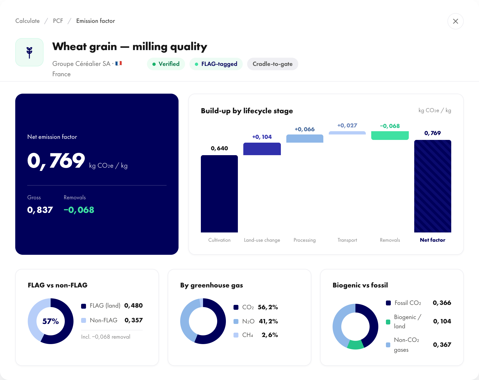The image size is (479, 380).
Task: Click the CO₂ share 56,2%
Action: (x=268, y=307)
